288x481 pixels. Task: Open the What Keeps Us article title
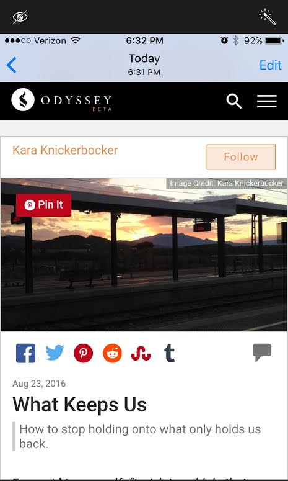79,404
